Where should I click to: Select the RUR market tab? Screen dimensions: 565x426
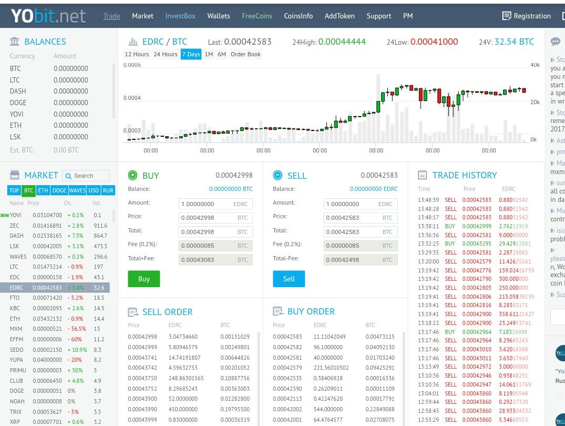tap(108, 190)
